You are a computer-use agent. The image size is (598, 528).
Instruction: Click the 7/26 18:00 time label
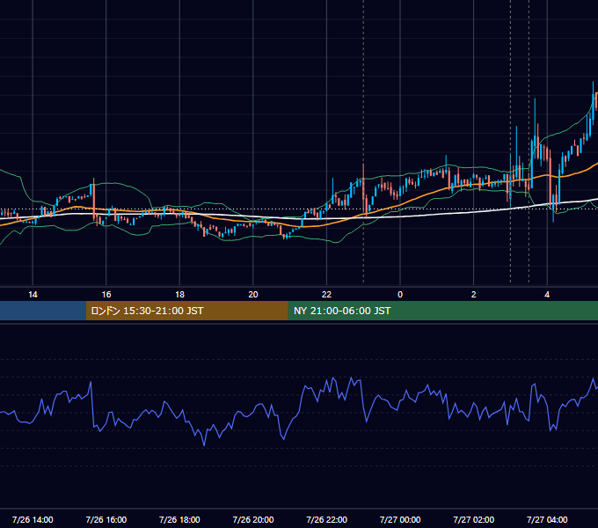click(x=179, y=519)
